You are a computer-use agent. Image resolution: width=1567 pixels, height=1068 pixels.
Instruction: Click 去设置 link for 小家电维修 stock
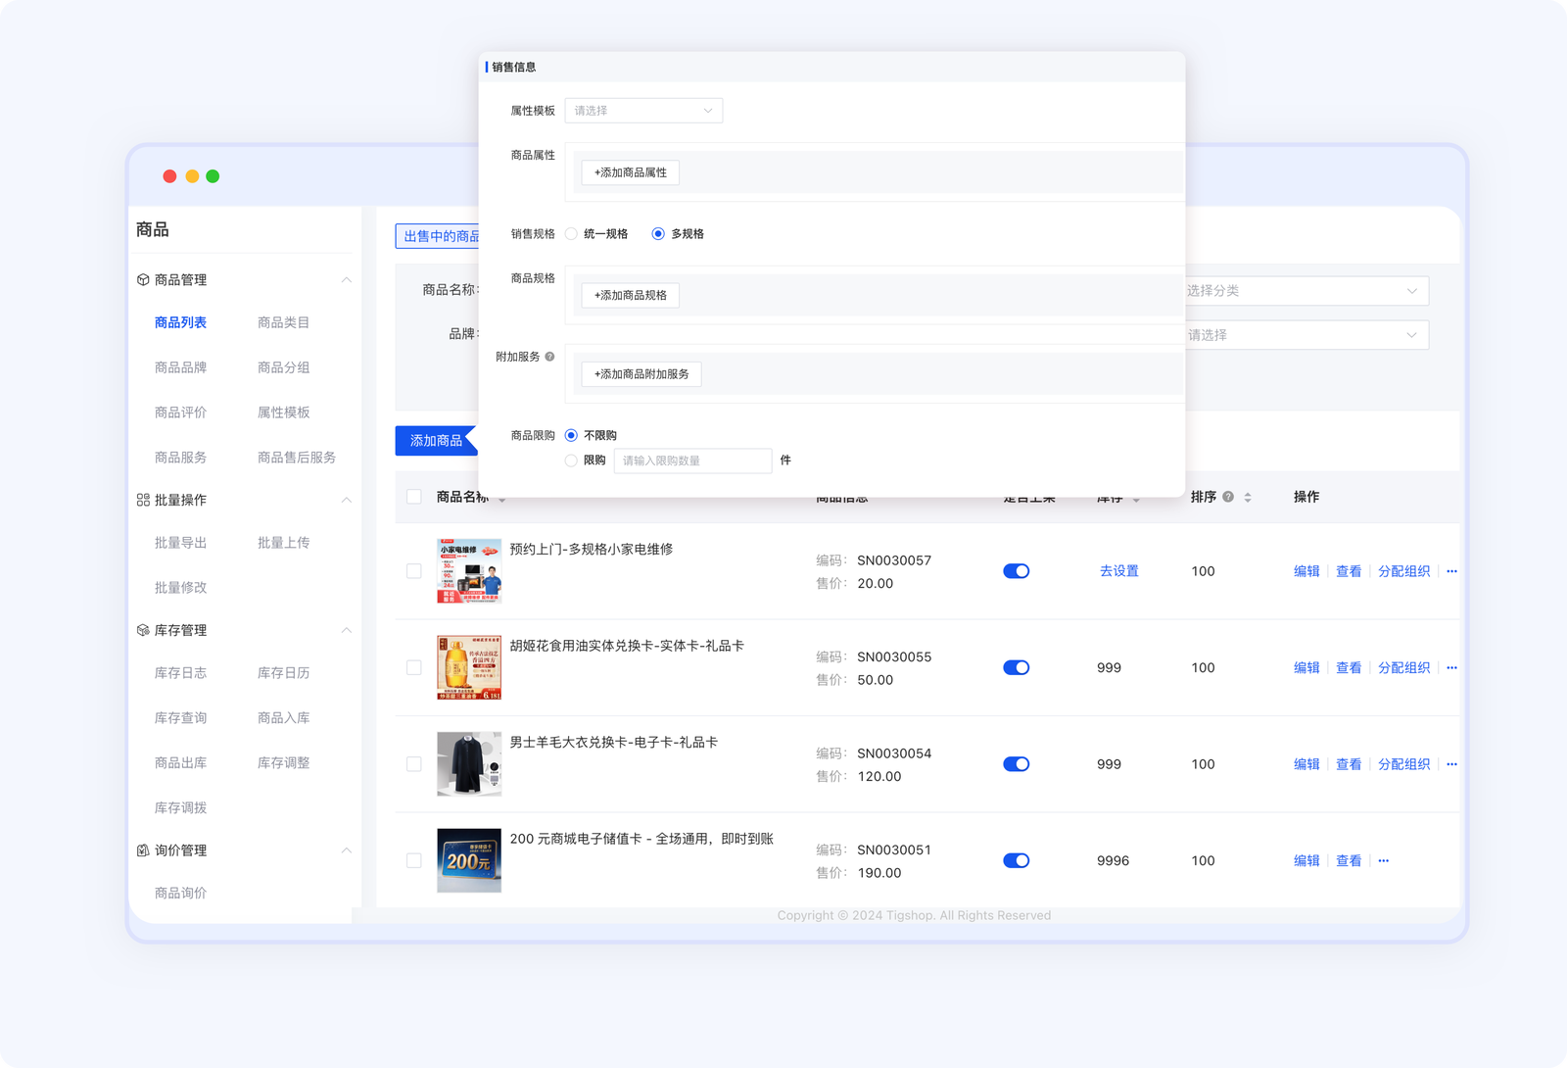click(x=1118, y=571)
